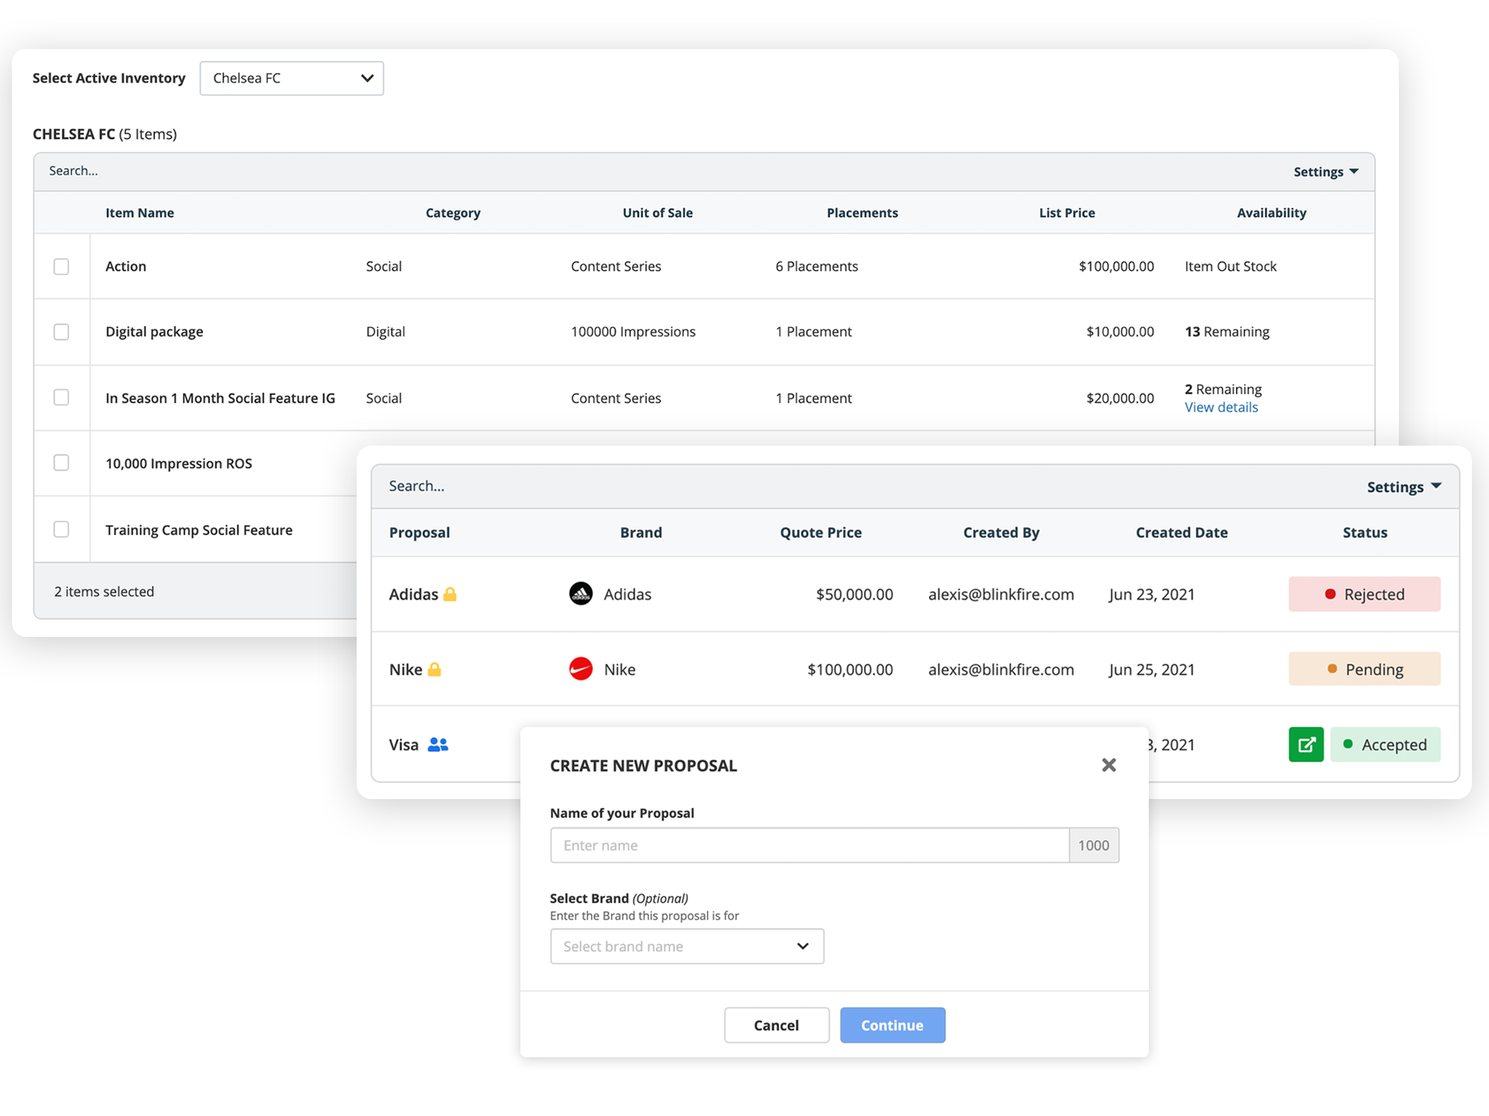Click the Rejected status badge

coord(1364,594)
